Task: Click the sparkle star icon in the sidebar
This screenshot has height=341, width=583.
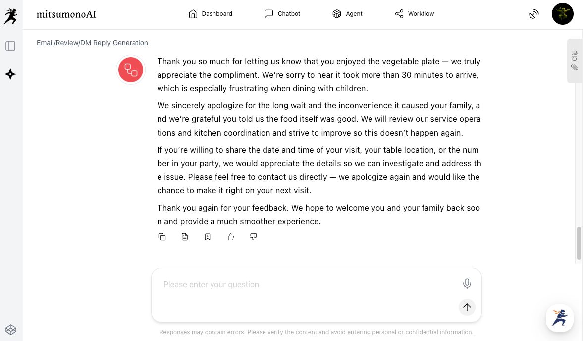Action: tap(10, 74)
